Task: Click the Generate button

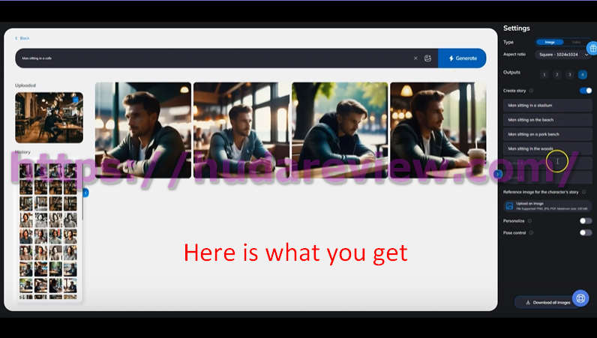Action: [x=462, y=58]
